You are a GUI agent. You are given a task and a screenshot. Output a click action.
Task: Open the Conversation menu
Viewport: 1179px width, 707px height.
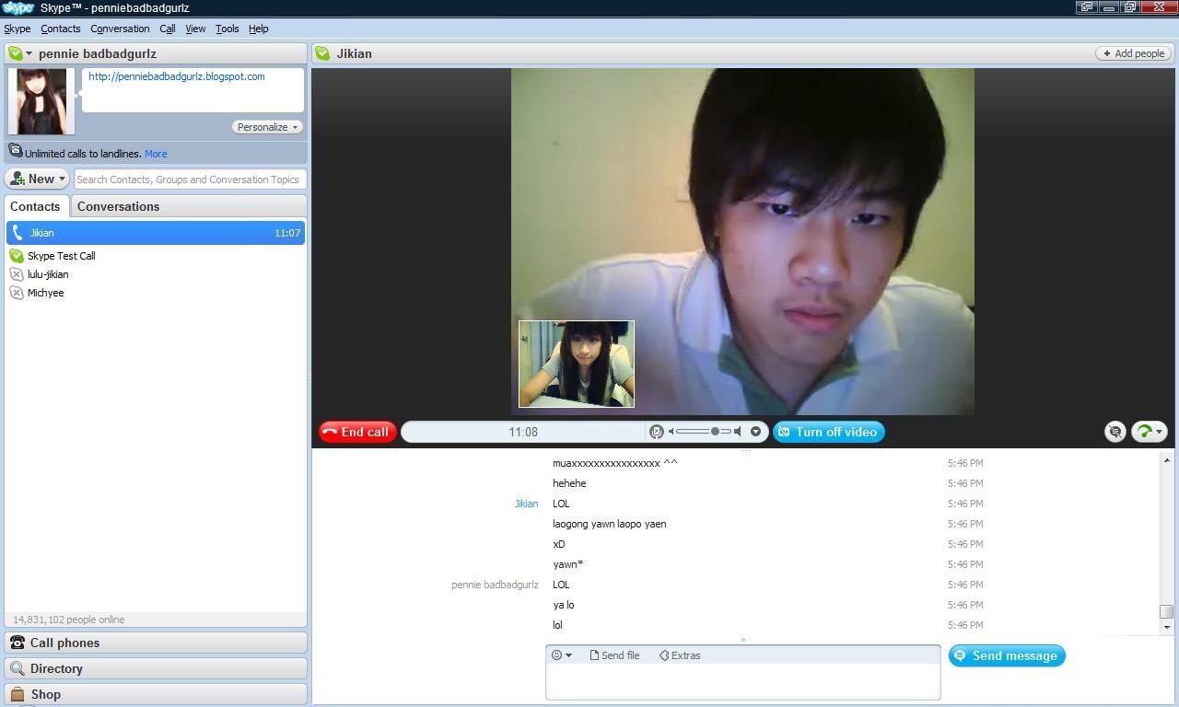(120, 29)
